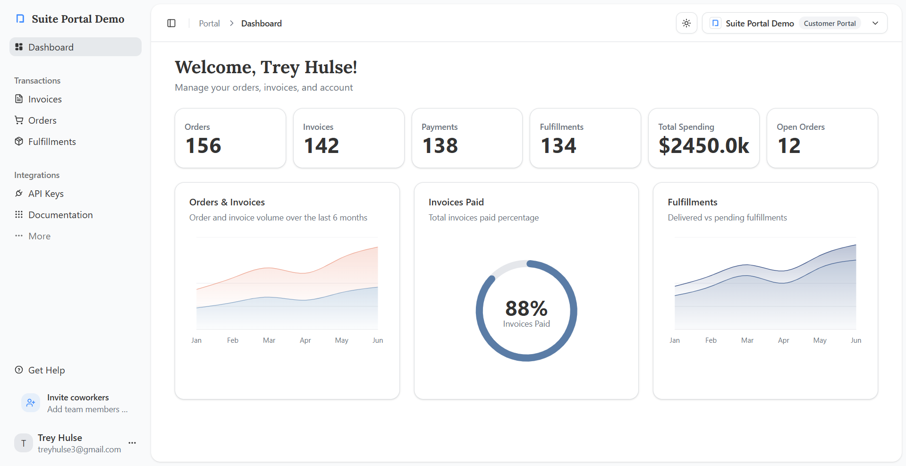This screenshot has width=906, height=466.
Task: Click the Documentation grid icon
Action: (x=19, y=214)
